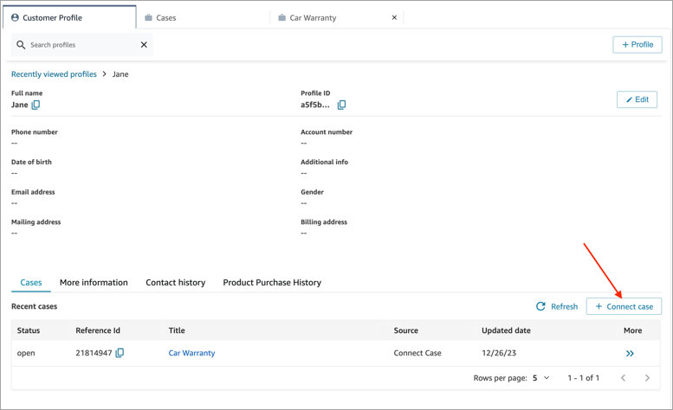The height and width of the screenshot is (410, 673).
Task: Open the Rows per page dropdown
Action: [540, 378]
